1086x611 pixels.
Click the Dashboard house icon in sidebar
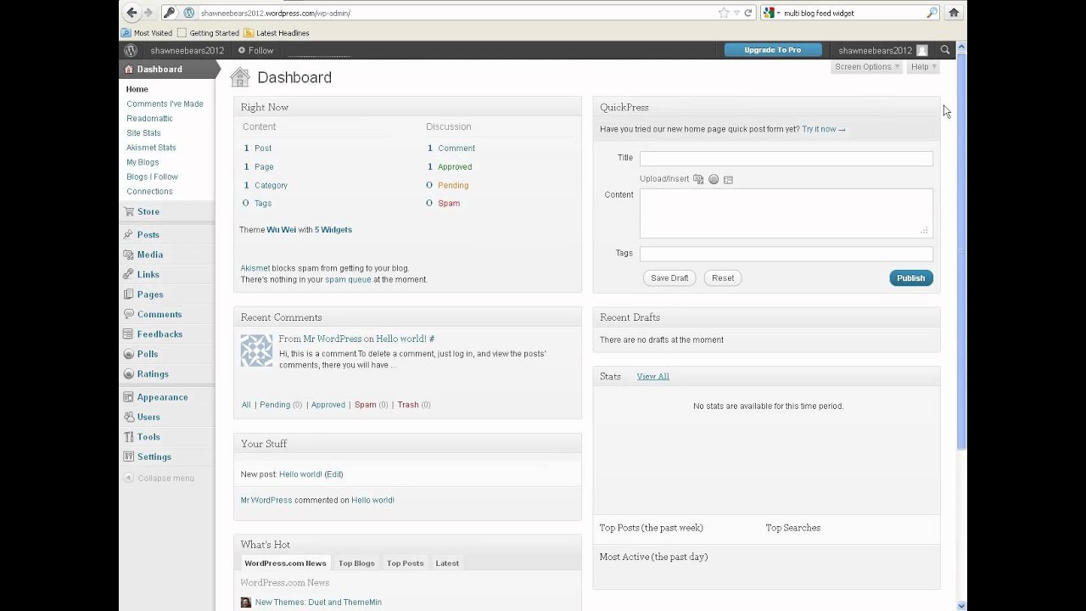coord(129,70)
